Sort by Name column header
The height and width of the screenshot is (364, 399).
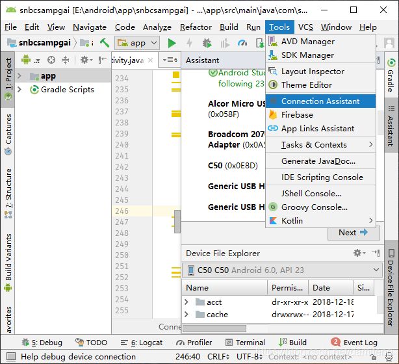225,288
